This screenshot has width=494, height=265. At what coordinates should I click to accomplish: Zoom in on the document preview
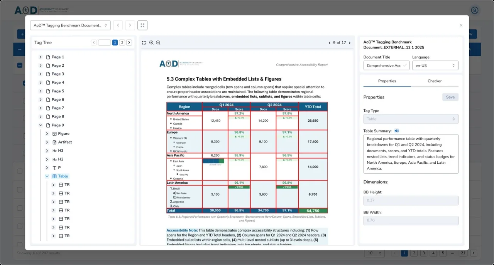[151, 43]
